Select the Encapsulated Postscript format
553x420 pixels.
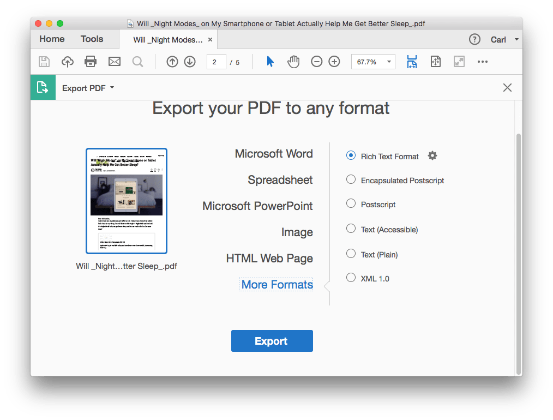(x=351, y=180)
